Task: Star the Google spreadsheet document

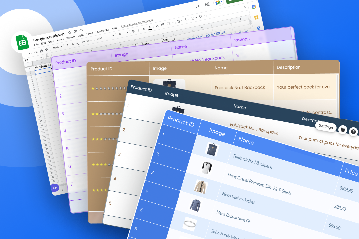Action: coord(70,32)
